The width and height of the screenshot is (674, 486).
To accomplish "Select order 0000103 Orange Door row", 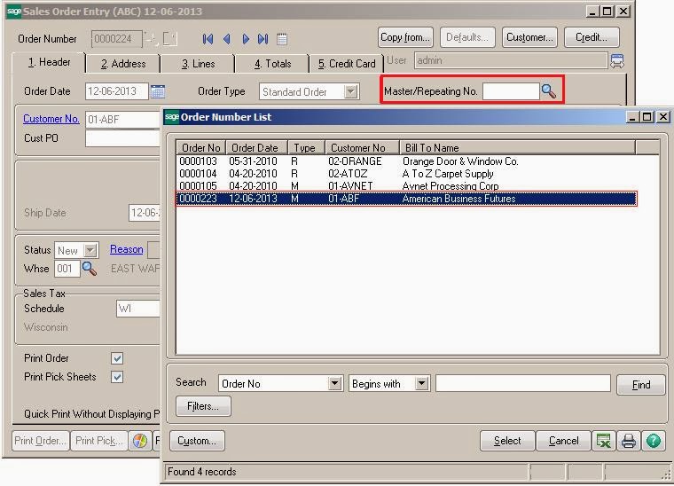I will coord(406,161).
